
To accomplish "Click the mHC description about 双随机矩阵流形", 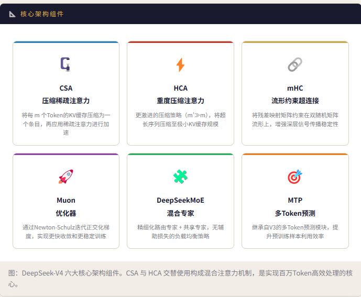I will pos(295,119).
